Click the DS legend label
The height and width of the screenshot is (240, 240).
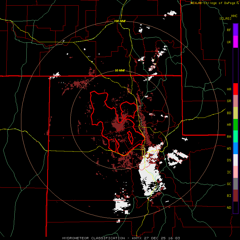tap(229, 160)
